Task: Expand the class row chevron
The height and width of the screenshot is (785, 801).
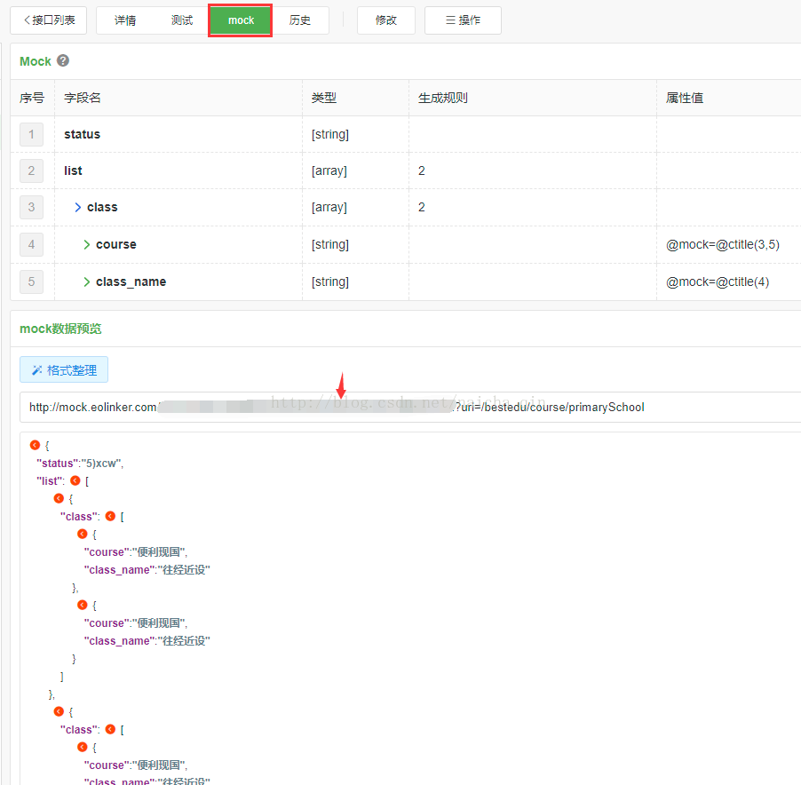Action: click(77, 208)
